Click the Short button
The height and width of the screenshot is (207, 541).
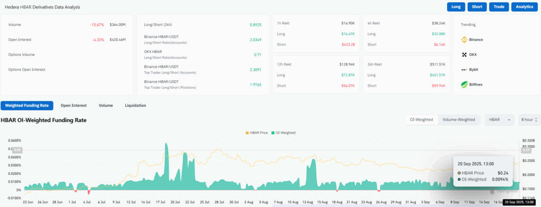477,7
